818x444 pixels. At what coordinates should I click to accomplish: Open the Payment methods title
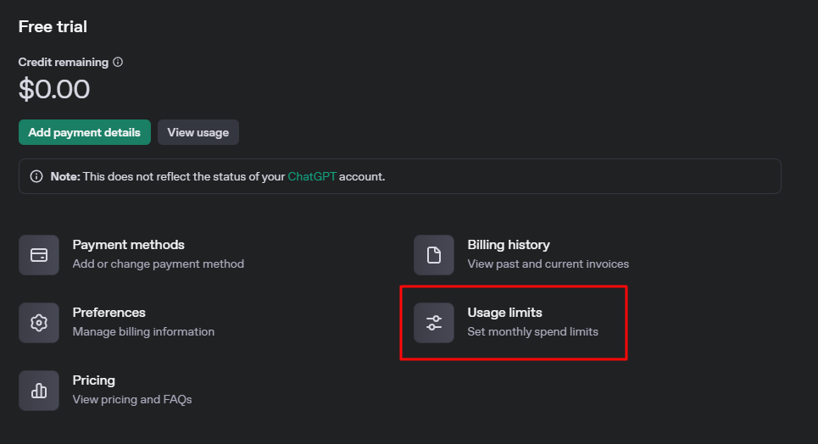pos(128,245)
